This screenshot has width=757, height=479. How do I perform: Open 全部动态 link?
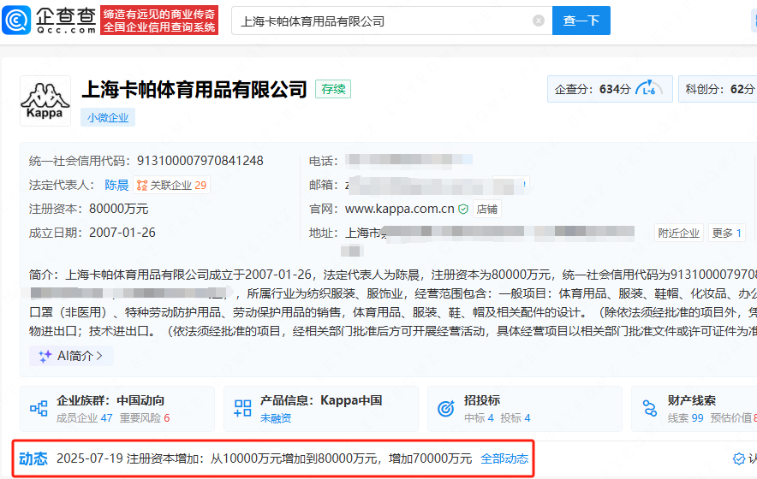[x=504, y=458]
